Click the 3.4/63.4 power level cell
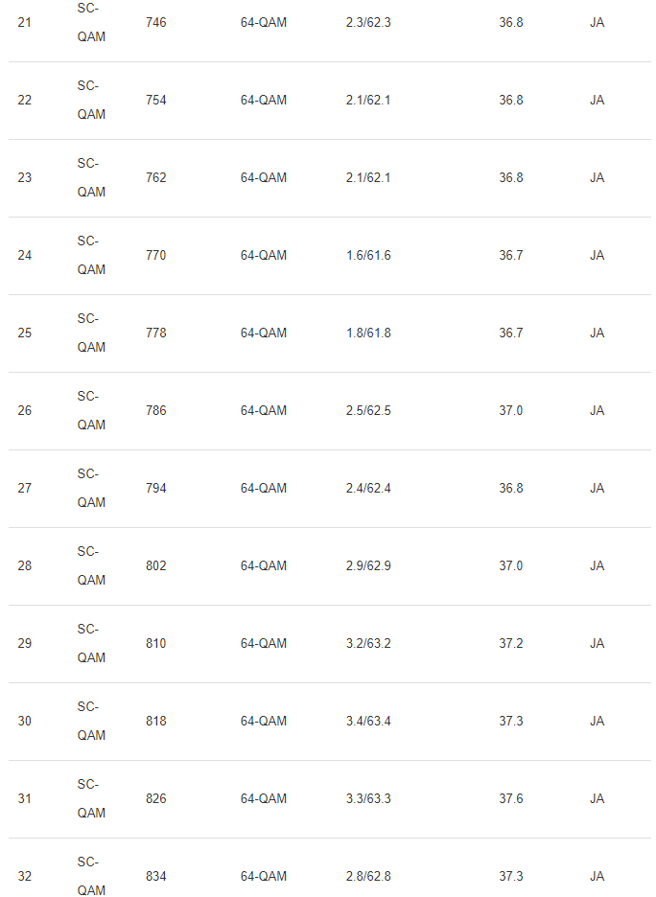 368,721
